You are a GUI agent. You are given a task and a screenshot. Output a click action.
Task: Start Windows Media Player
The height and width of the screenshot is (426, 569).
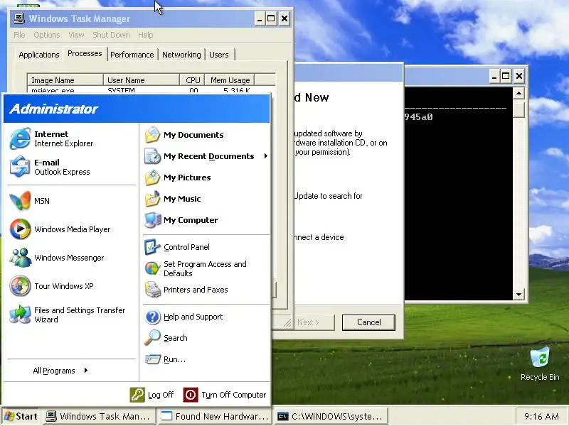click(60, 229)
